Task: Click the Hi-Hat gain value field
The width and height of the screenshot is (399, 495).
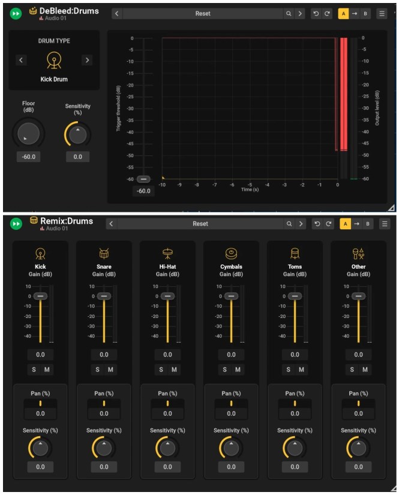Action: point(167,355)
